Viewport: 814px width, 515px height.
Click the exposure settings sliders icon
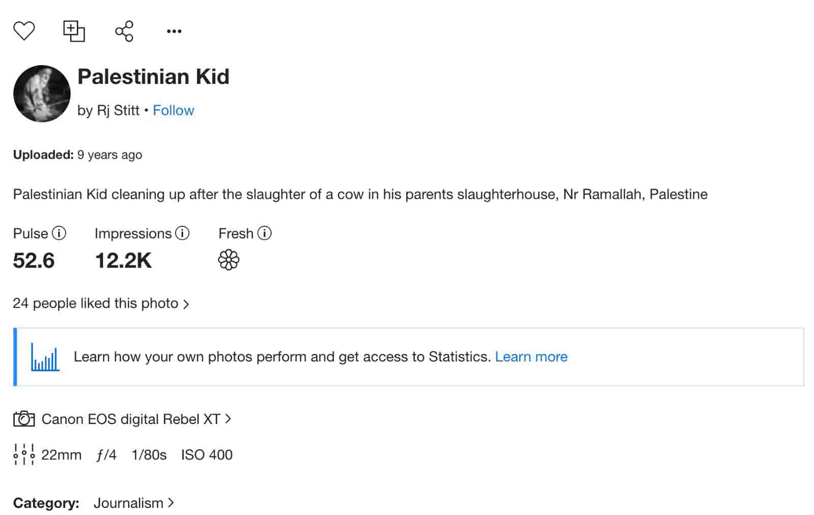pyautogui.click(x=24, y=455)
